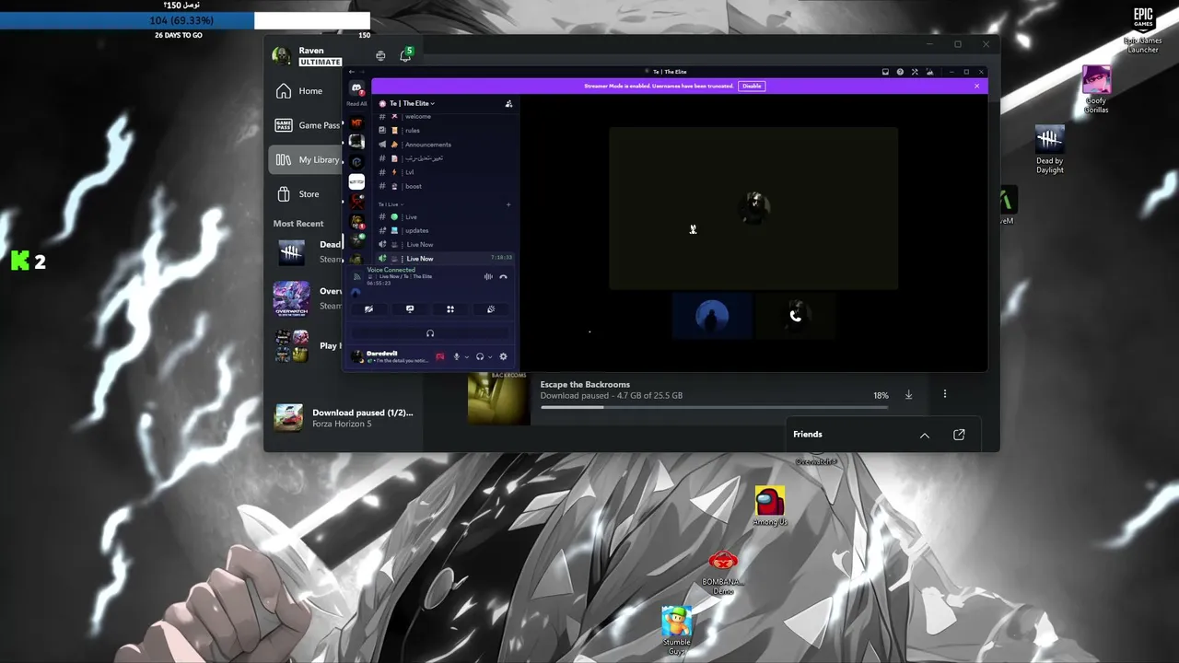Open headphone output options arrow

pos(490,356)
